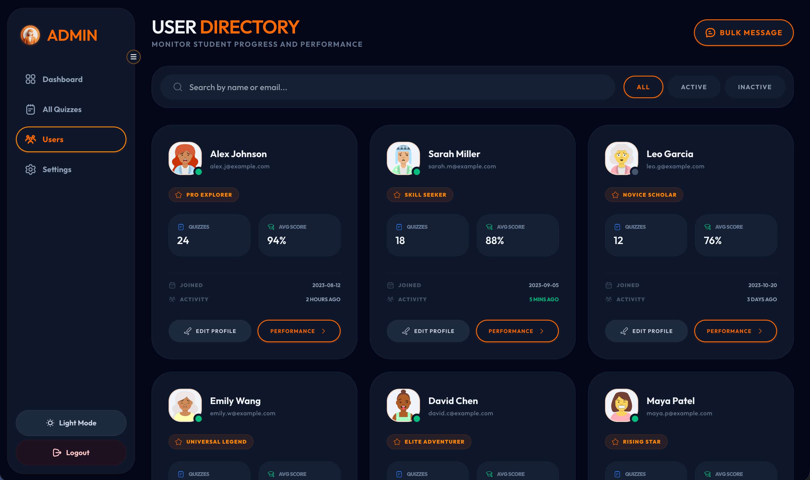Click Leo Garcia's offline status dot
Image resolution: width=810 pixels, height=480 pixels.
pos(635,172)
